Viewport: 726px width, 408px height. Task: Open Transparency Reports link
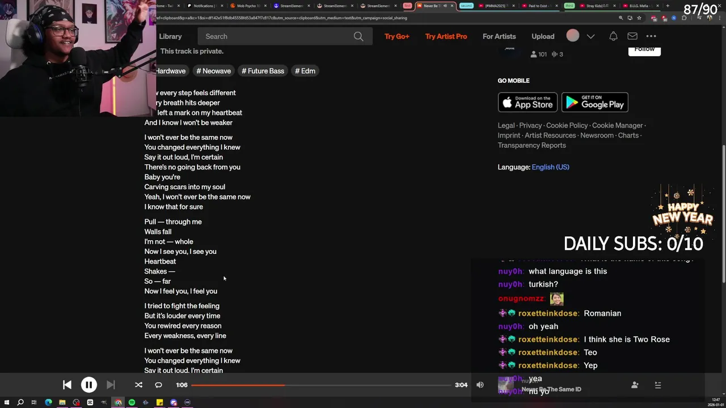(531, 145)
